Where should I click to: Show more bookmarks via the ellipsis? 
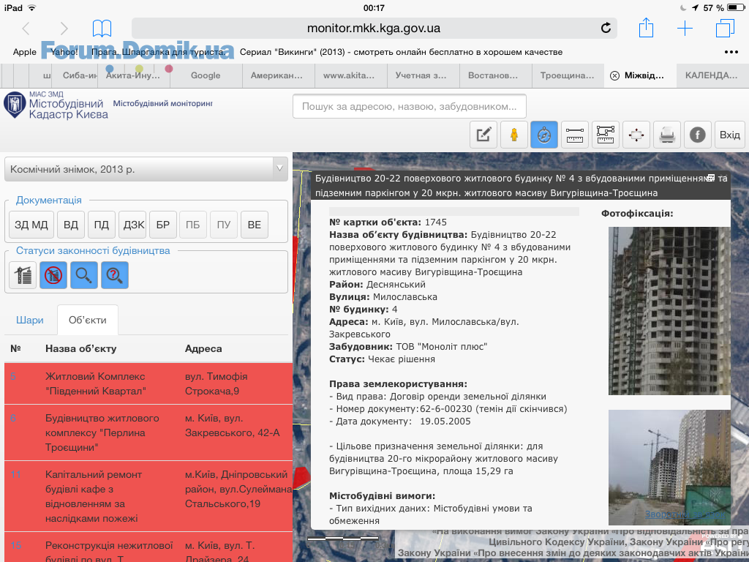click(731, 52)
